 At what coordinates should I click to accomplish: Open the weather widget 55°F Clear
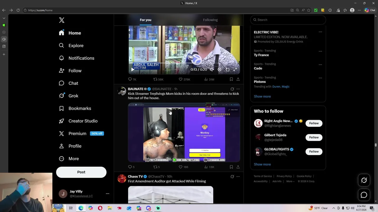tap(318, 208)
